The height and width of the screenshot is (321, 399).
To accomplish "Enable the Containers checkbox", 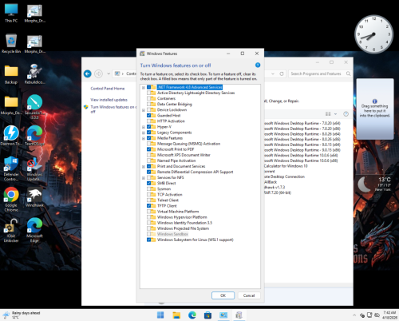I will (149, 98).
